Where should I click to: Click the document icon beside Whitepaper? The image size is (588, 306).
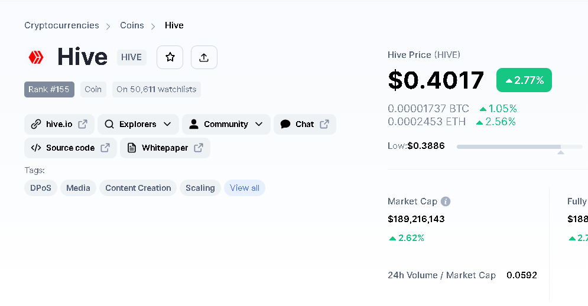coord(132,148)
